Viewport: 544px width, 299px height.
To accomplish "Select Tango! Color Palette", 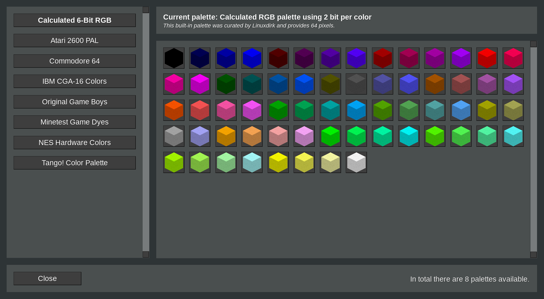I will coord(75,163).
